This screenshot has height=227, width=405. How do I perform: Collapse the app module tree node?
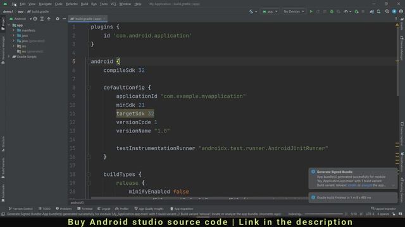click(9, 25)
